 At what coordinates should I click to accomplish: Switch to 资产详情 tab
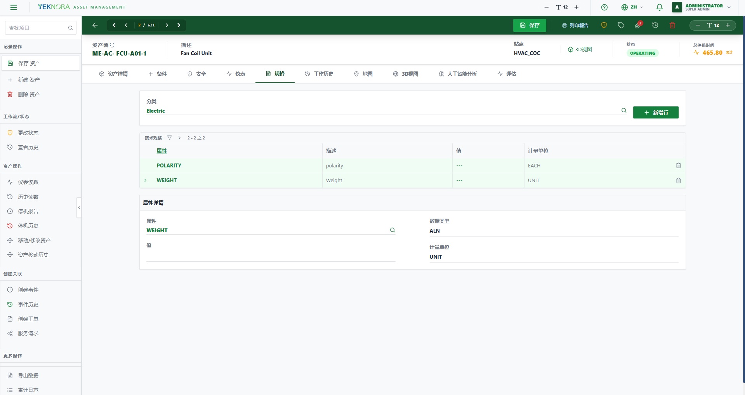113,74
